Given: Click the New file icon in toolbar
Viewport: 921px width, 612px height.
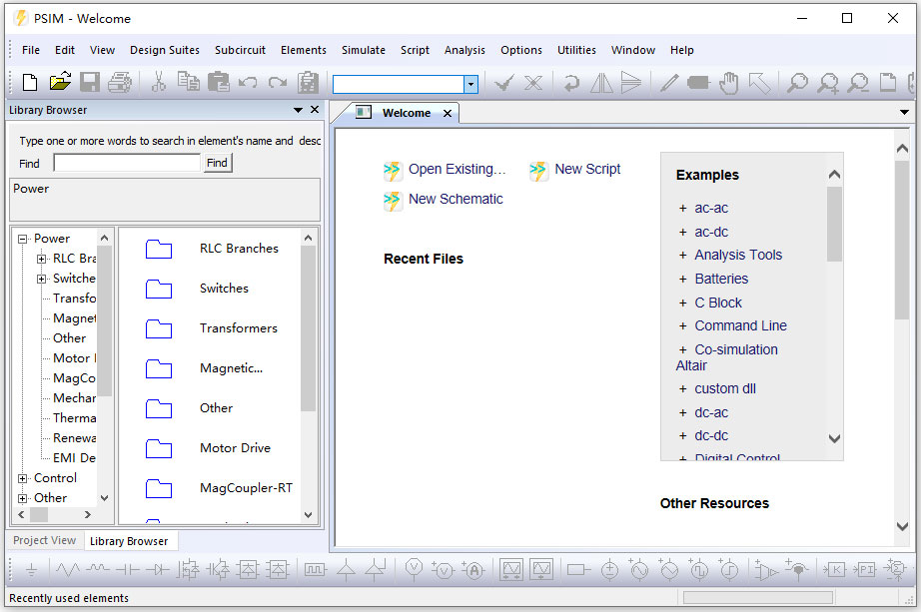Looking at the screenshot, I should coord(30,83).
